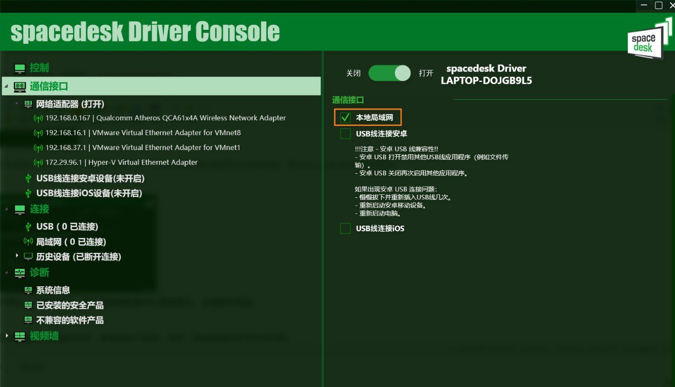Toggle the spacedesk Driver on/off switch

pos(389,73)
